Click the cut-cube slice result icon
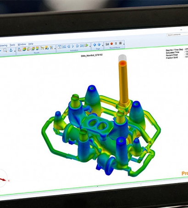This screenshot has width=188, height=208. click(28, 49)
